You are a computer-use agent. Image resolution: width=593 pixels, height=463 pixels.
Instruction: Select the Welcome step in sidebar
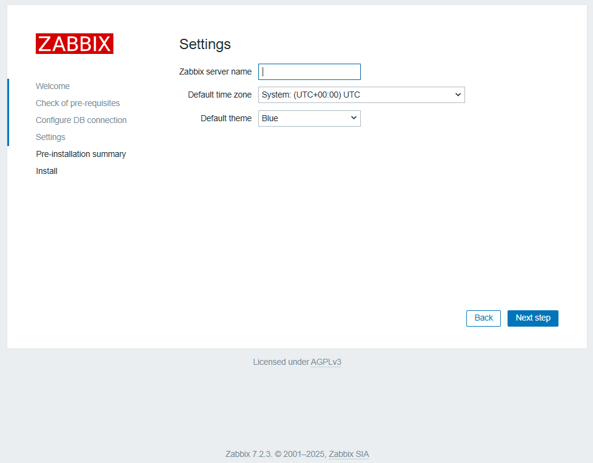point(53,86)
